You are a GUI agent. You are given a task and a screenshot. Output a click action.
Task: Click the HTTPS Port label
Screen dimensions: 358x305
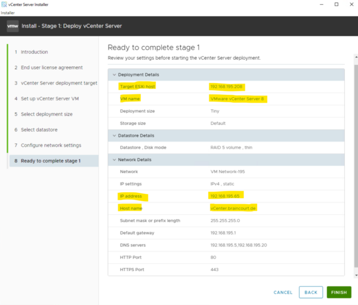click(132, 270)
